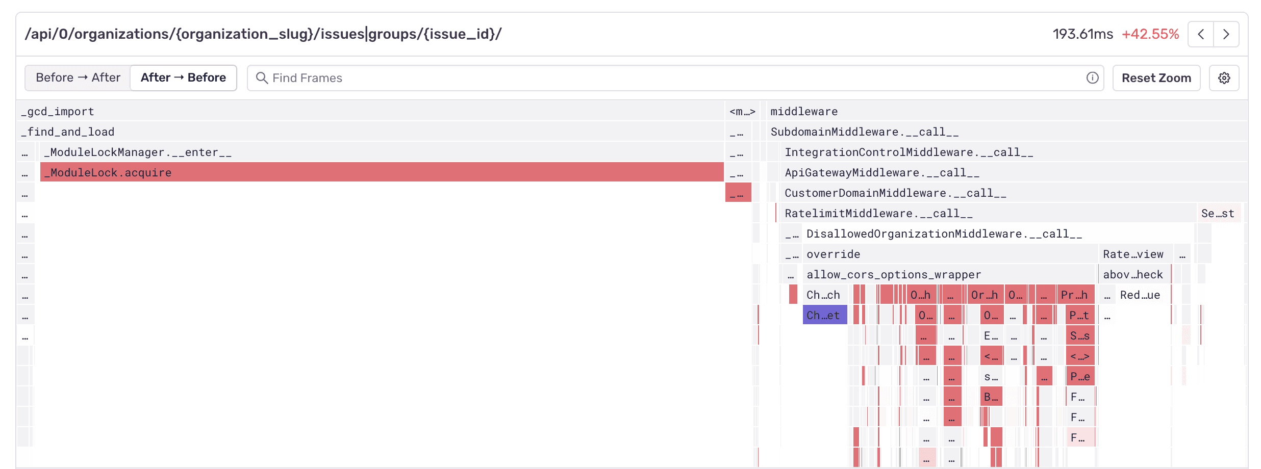Click the previous transaction chevron arrow
Viewport: 1261px width, 469px height.
pyautogui.click(x=1201, y=34)
